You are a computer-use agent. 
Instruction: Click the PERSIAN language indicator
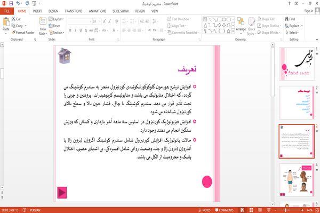(35, 210)
